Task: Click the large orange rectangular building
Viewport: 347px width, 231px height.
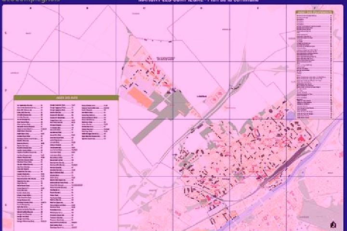Action: [x=140, y=97]
